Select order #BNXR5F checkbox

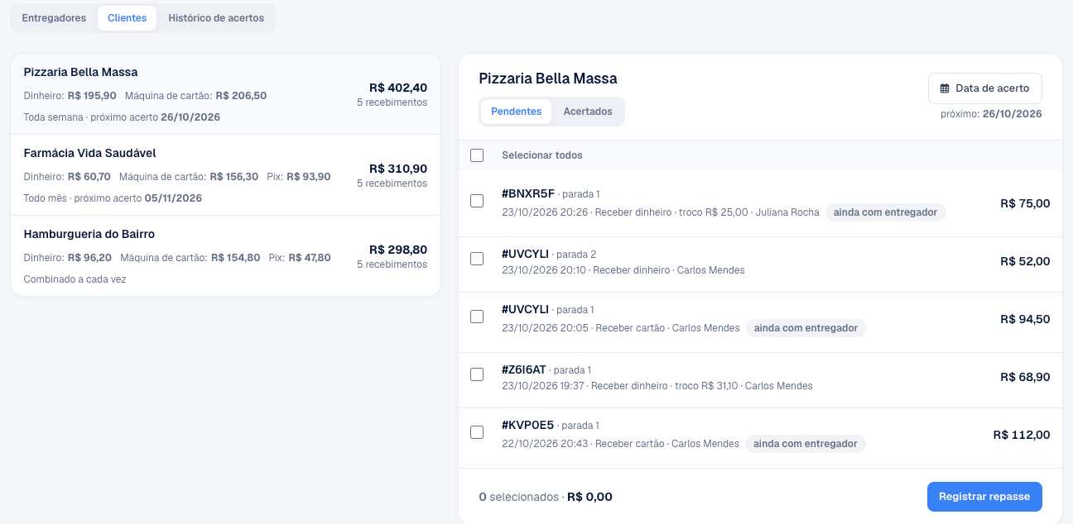tap(477, 201)
